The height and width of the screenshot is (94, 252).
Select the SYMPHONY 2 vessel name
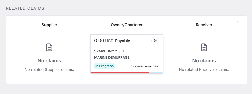tap(105, 51)
